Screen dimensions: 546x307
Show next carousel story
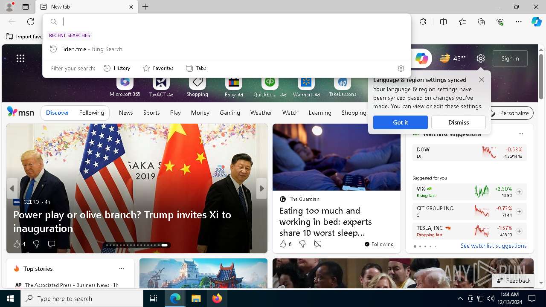262,188
